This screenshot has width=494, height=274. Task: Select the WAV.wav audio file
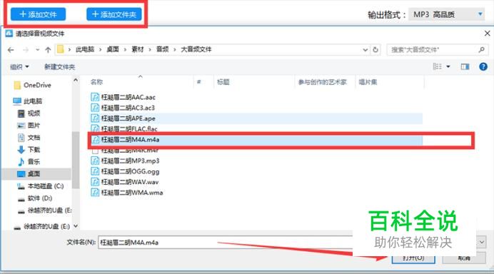(125, 182)
